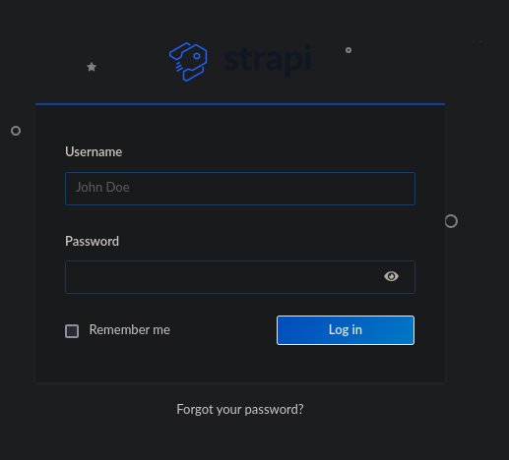Click the Password field label

tap(92, 242)
